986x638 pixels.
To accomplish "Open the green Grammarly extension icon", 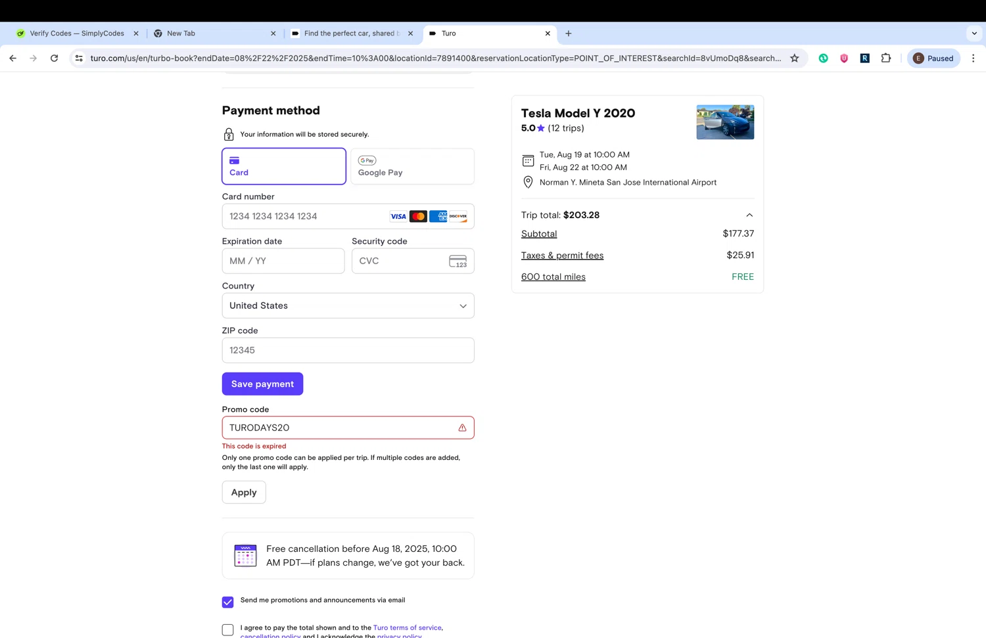I will (823, 58).
